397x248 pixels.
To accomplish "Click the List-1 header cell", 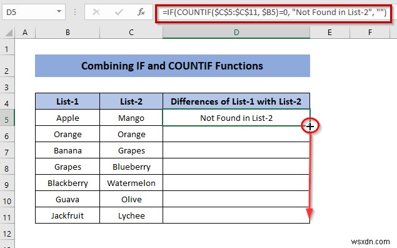I will [x=68, y=101].
